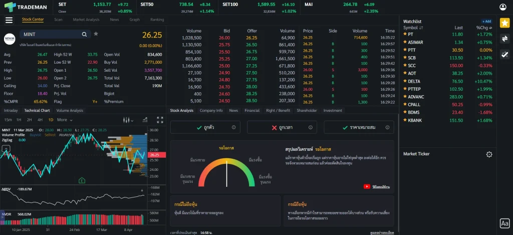Image resolution: width=513 pixels, height=235 pixels.
Task: Sort watchlist by Symbol column
Action: pos(413,28)
